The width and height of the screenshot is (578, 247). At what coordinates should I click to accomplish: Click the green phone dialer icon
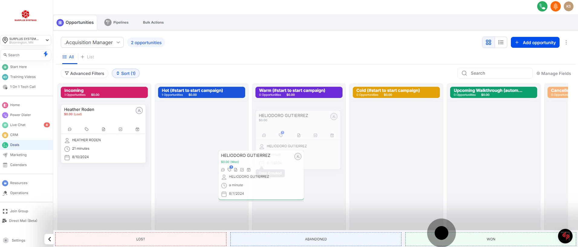click(x=542, y=6)
